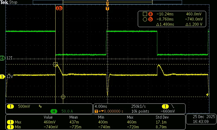This screenshot has width=217, height=130.
Task: Click the 500mV vertical scale value
Action: (x=24, y=106)
